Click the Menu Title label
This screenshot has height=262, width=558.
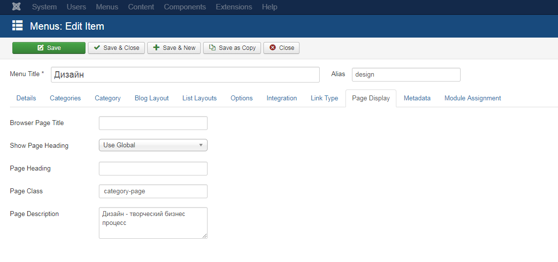(x=27, y=74)
